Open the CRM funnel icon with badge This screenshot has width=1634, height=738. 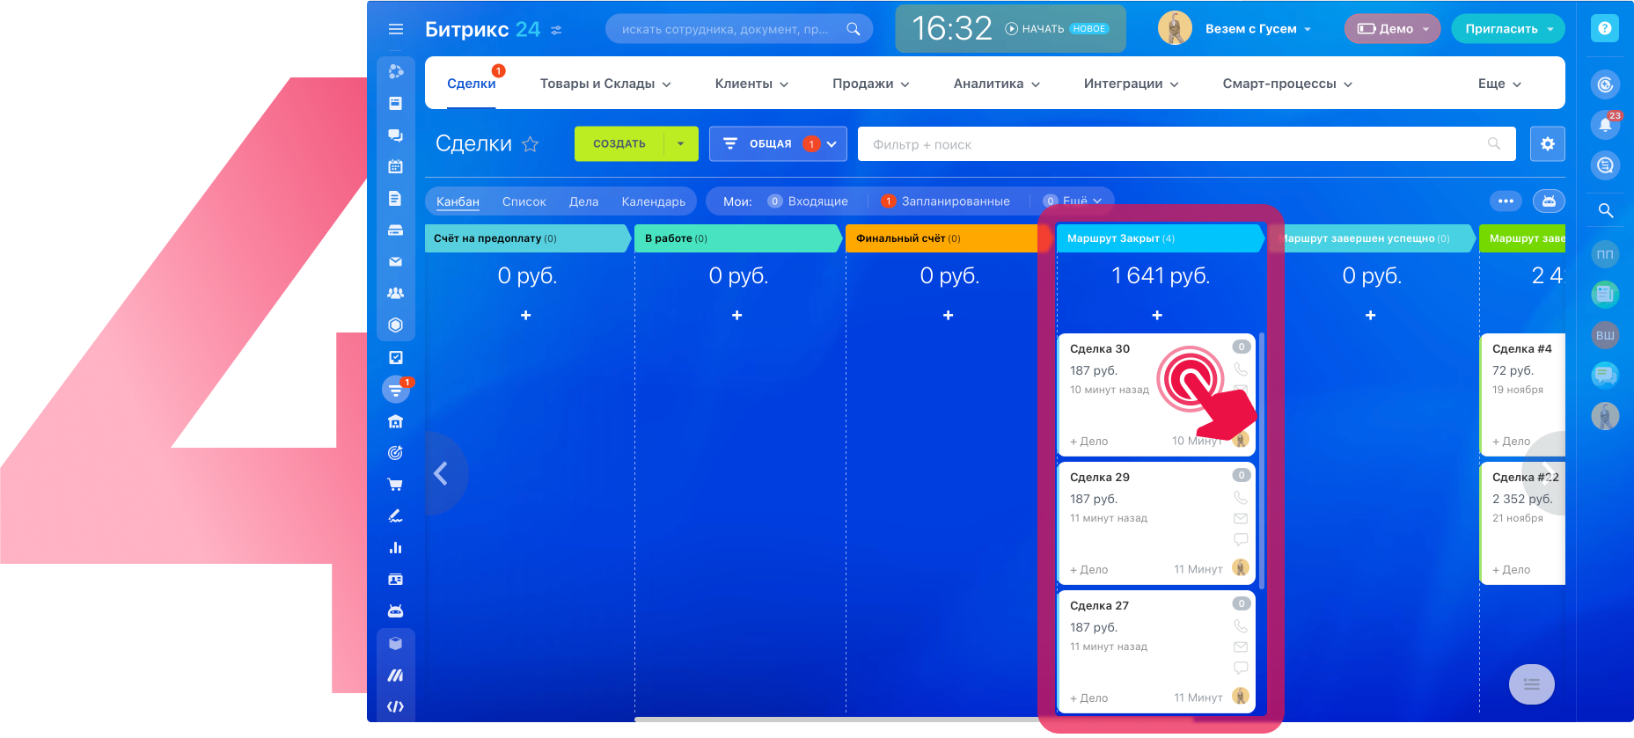tap(396, 389)
